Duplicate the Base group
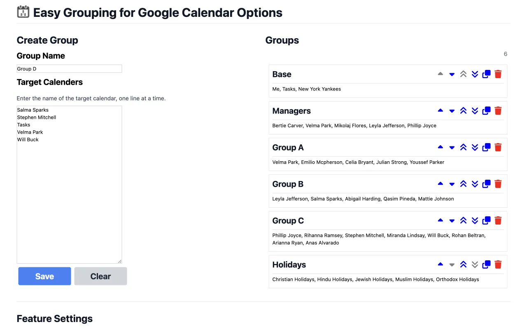Screen dimensions: 527x329 coord(486,74)
